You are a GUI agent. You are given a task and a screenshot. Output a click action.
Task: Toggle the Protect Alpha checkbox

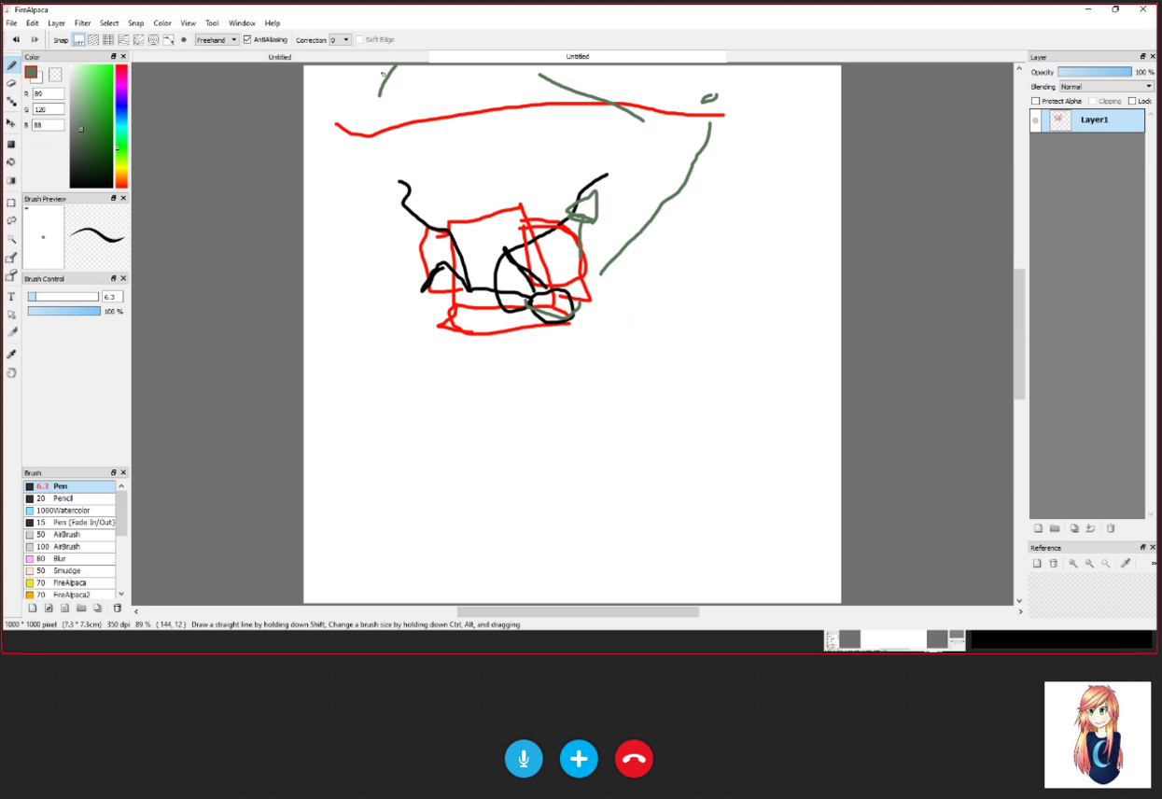(x=1035, y=101)
